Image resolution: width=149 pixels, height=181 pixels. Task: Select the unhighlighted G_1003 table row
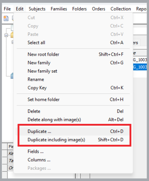(x=140, y=60)
